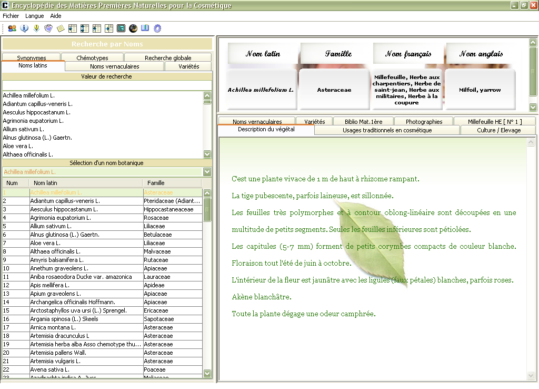Image resolution: width=539 pixels, height=389 pixels.
Task: Select the Anethum graveolens L. row
Action: [102, 268]
